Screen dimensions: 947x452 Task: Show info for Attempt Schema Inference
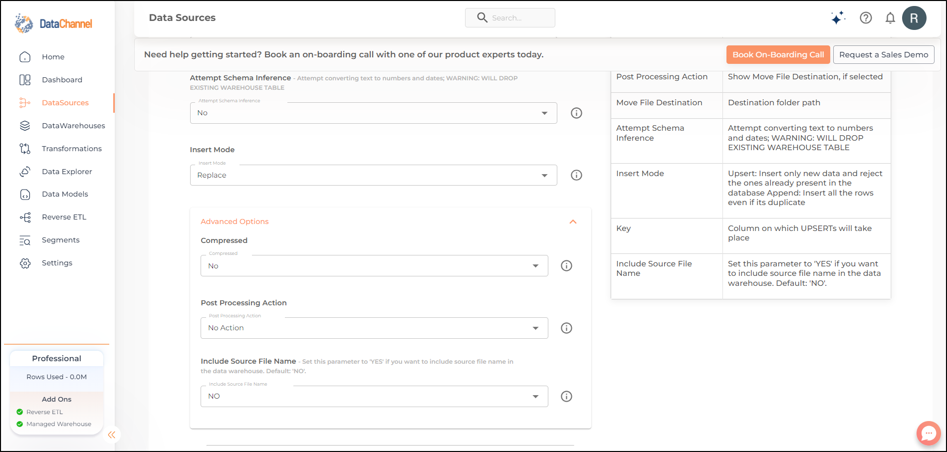[576, 113]
